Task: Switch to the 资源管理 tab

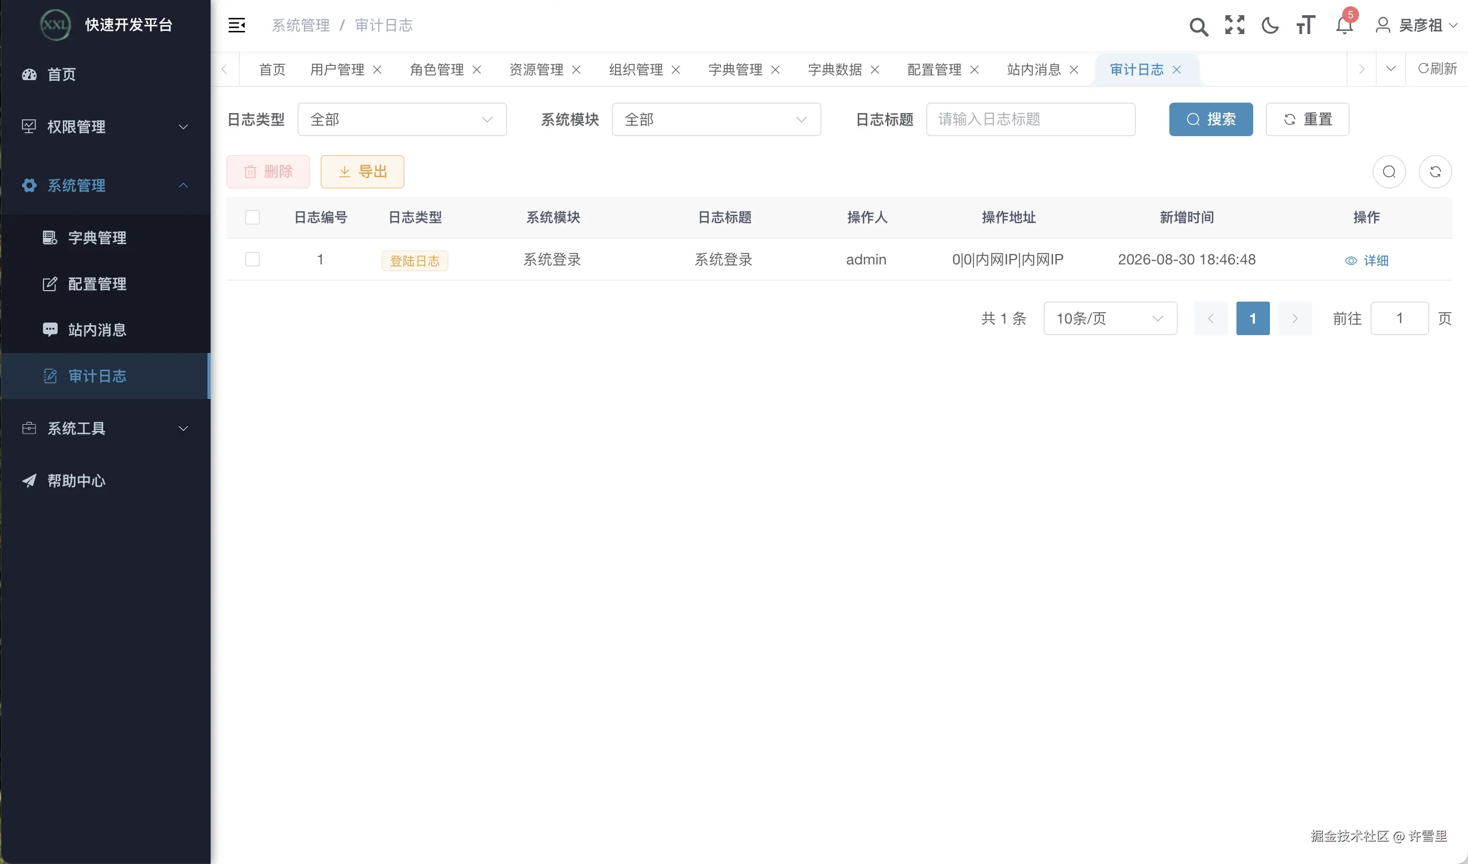Action: [x=536, y=70]
